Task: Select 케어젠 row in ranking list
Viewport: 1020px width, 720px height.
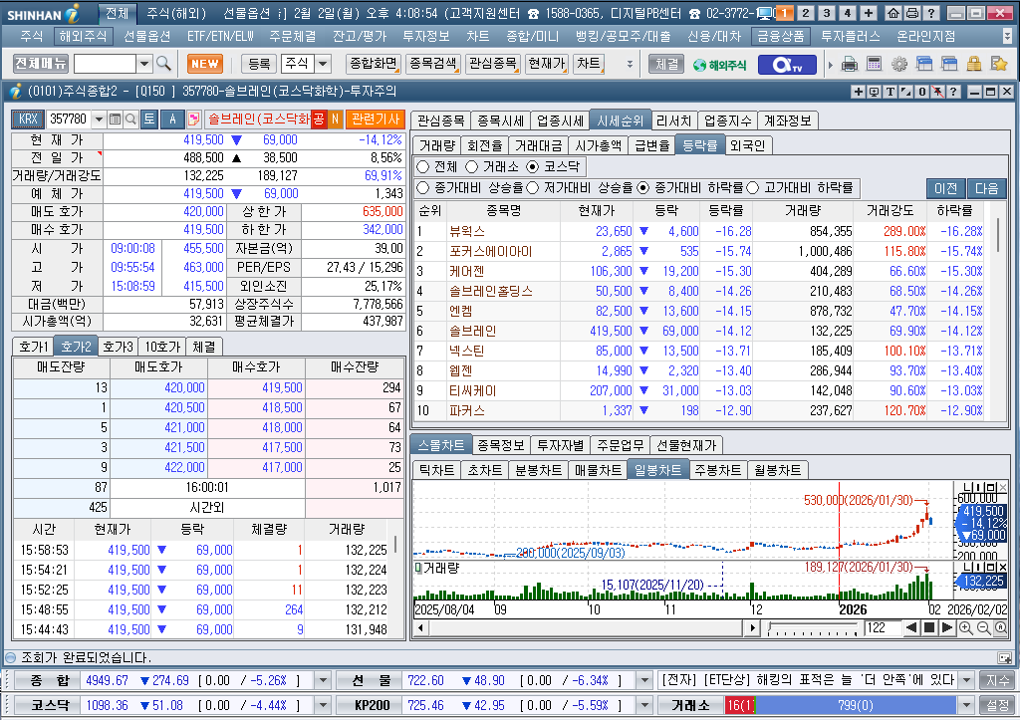Action: tap(699, 271)
